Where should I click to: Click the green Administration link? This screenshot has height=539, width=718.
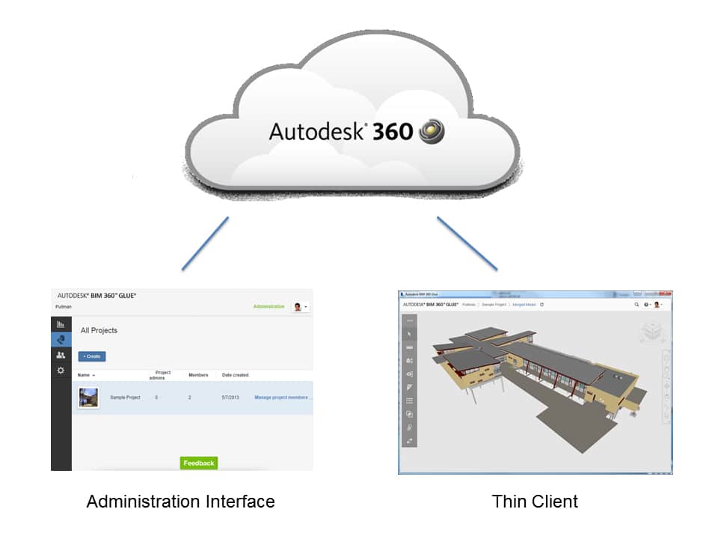click(269, 306)
